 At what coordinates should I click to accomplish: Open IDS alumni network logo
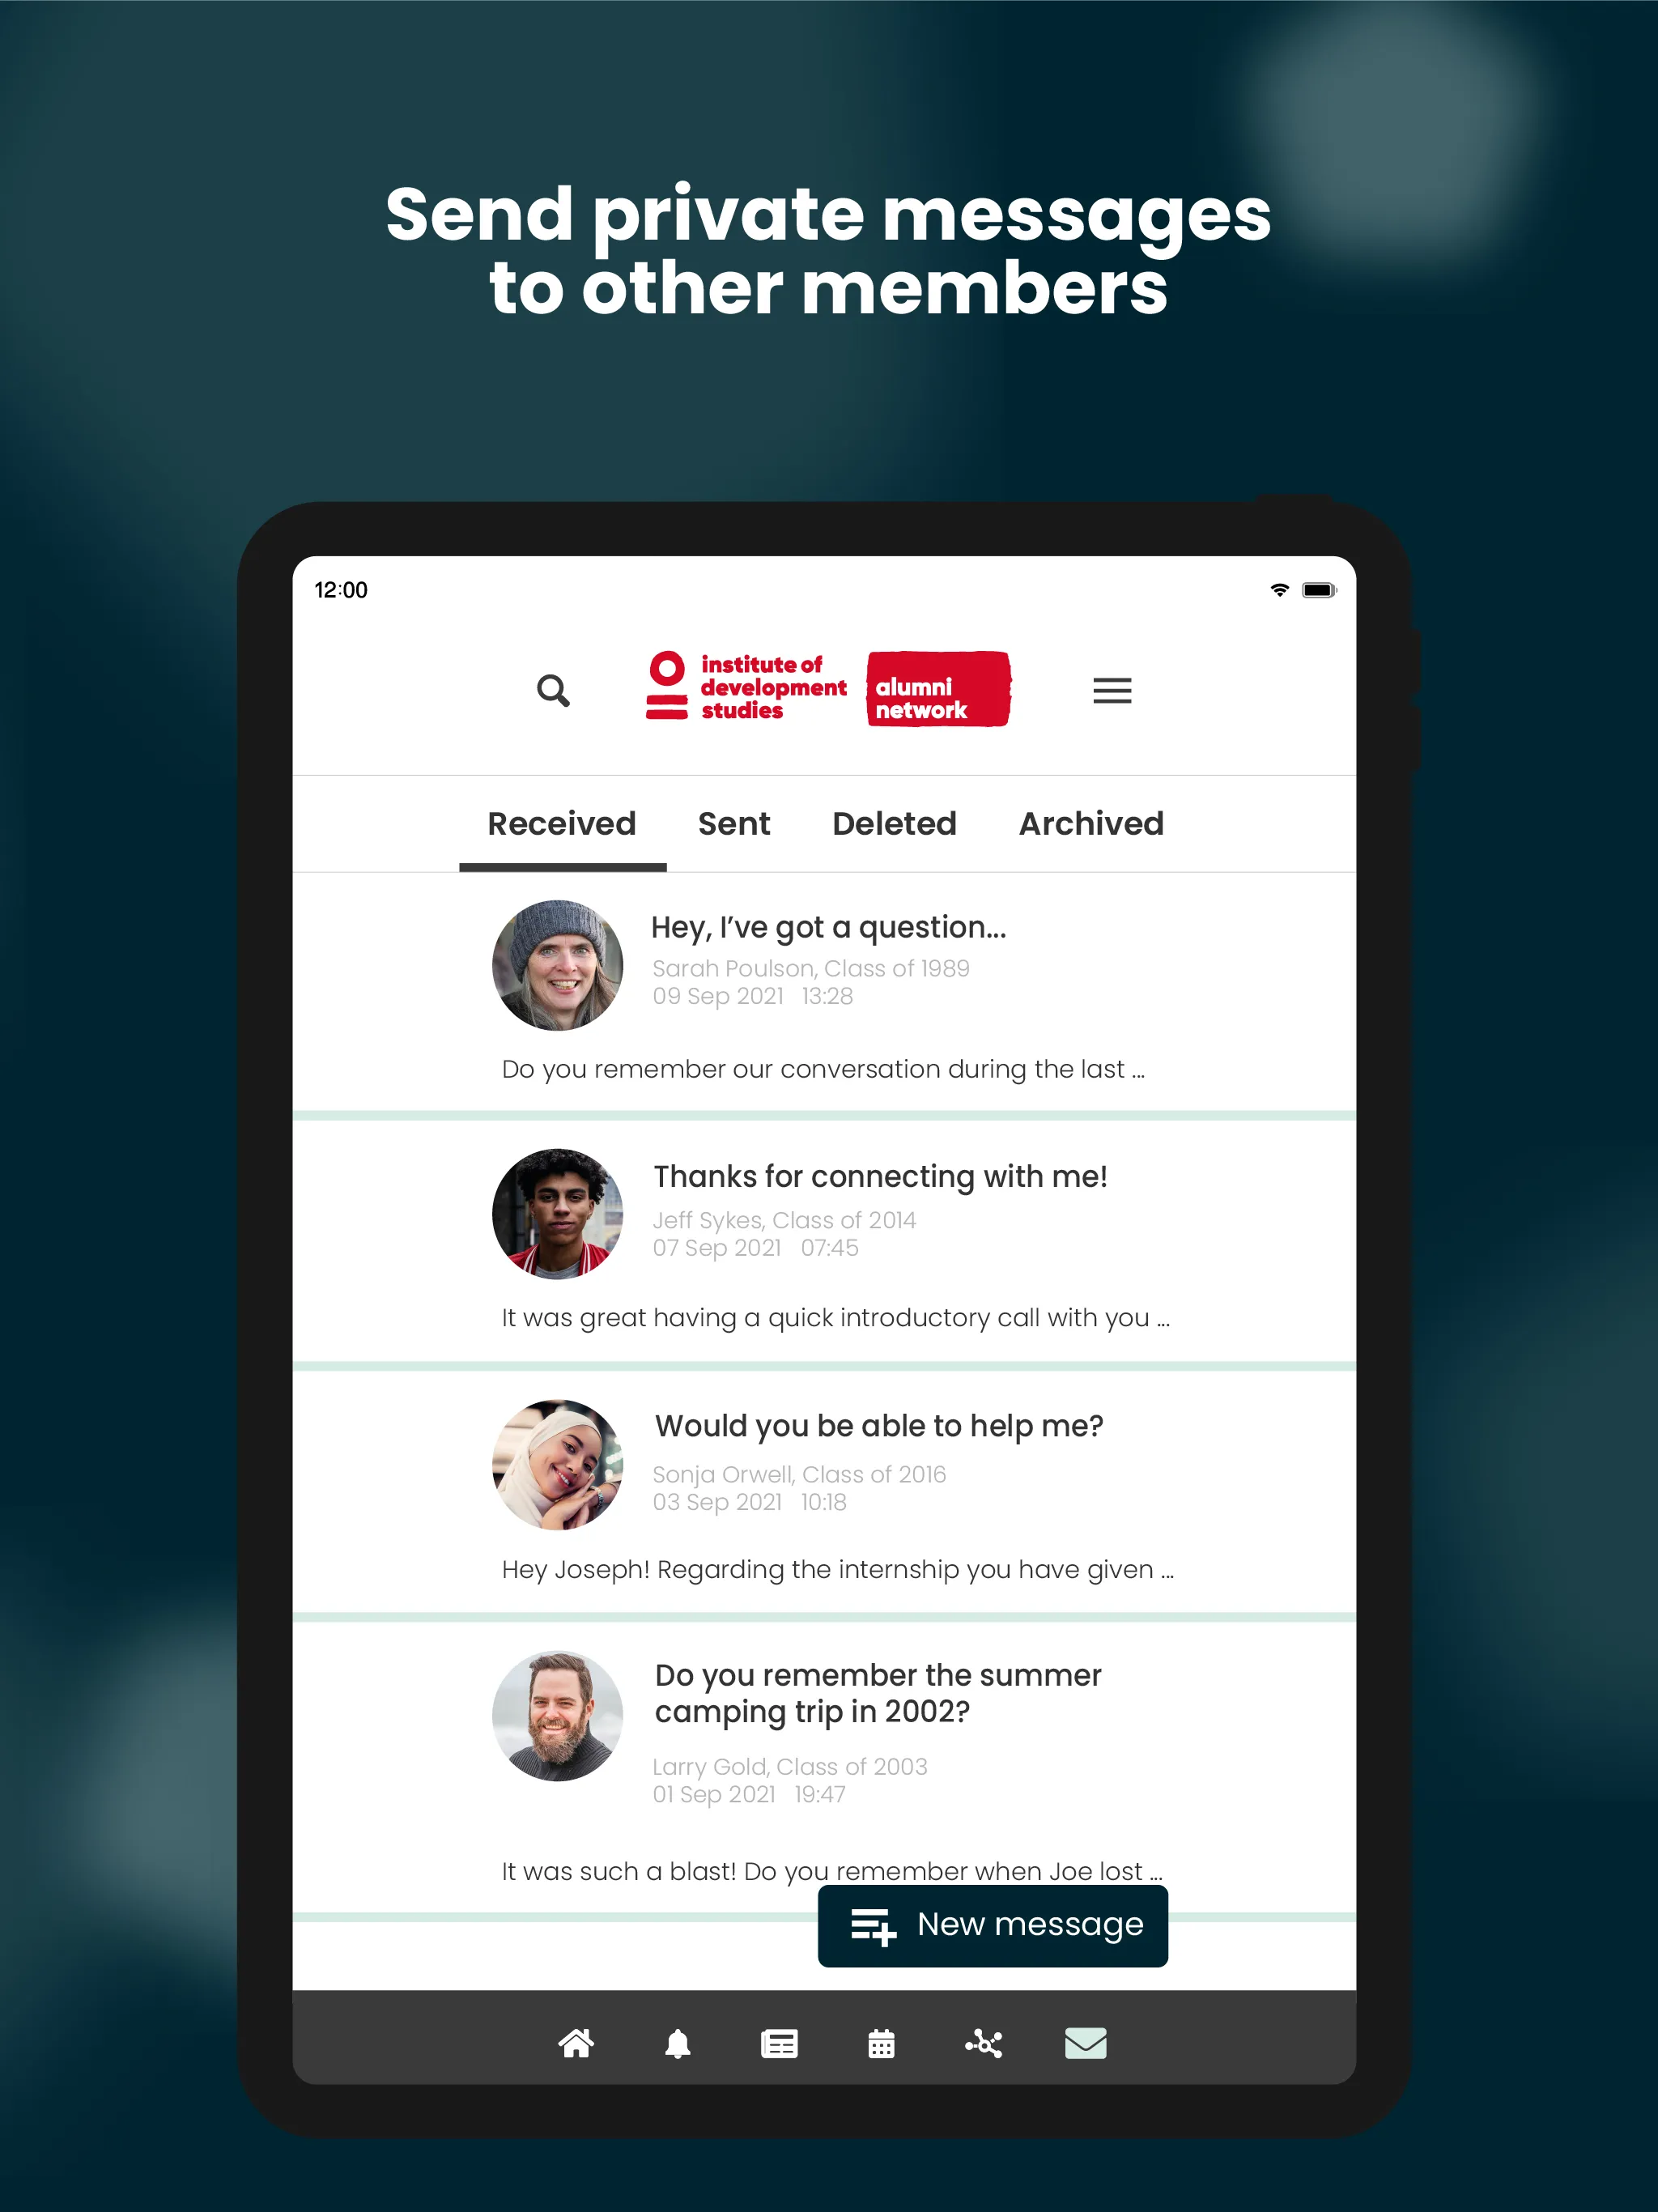827,688
